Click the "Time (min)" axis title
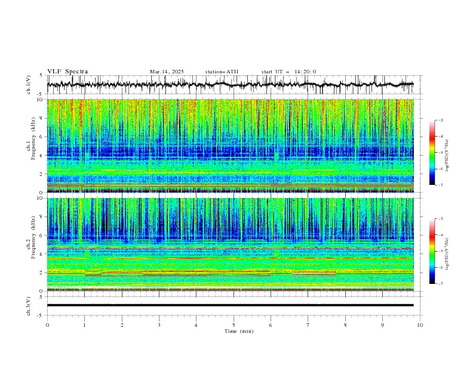 pos(239,331)
